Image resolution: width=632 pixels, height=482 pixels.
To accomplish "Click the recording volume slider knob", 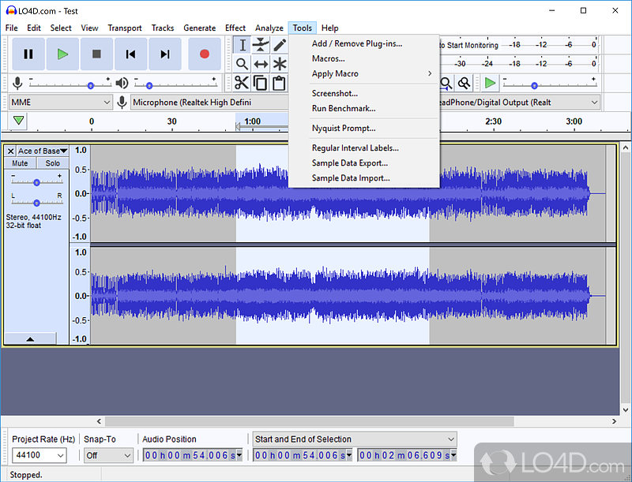I will [91, 85].
